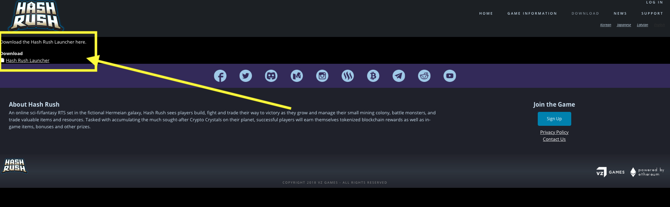Click the file icon beside Hash Rush Launcher

(x=2, y=60)
